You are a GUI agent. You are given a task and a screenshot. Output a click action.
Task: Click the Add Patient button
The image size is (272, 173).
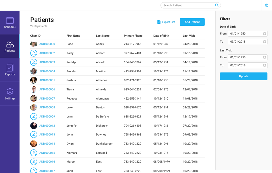[x=192, y=22]
